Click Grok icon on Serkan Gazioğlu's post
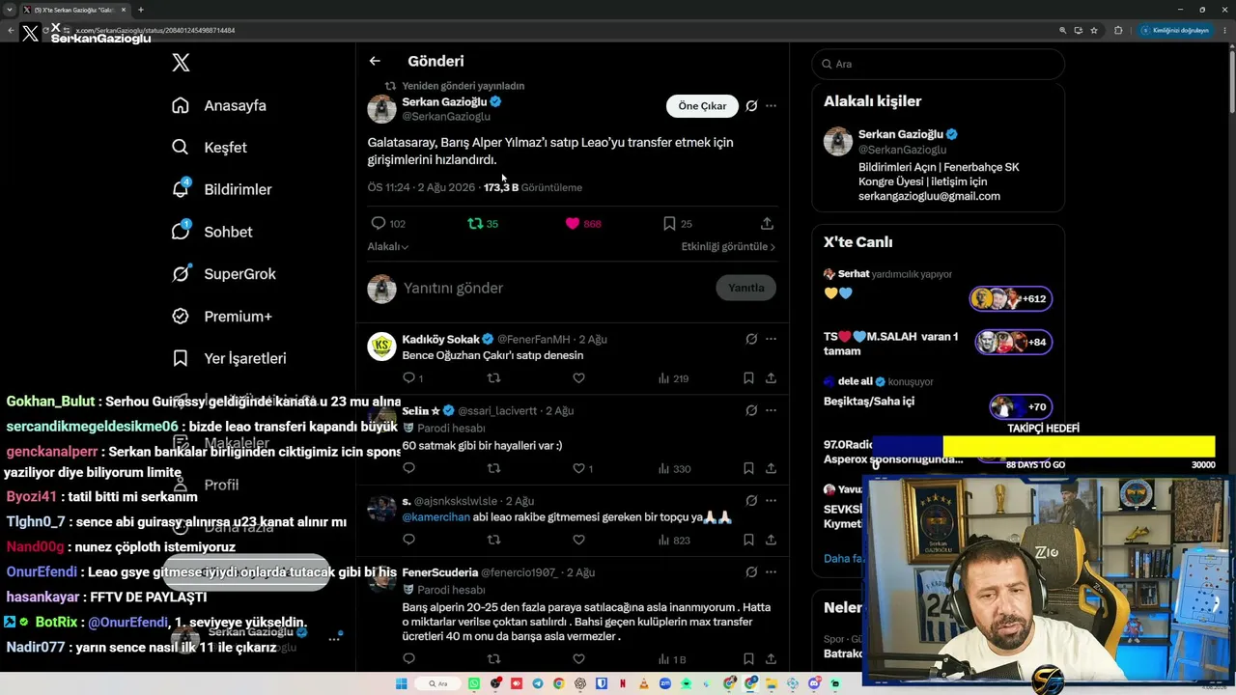The image size is (1236, 695). pyautogui.click(x=751, y=106)
